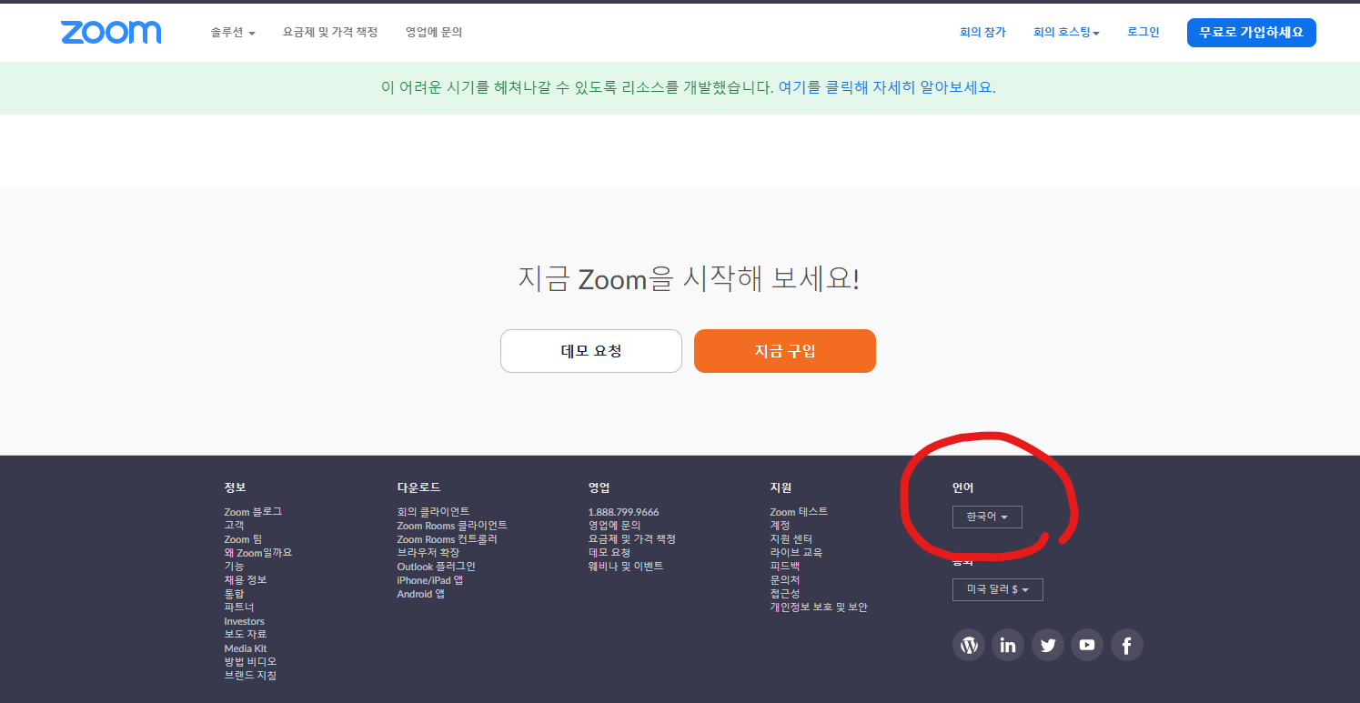
Task: Open the Zoom 블로그 footer link
Action: coord(253,512)
